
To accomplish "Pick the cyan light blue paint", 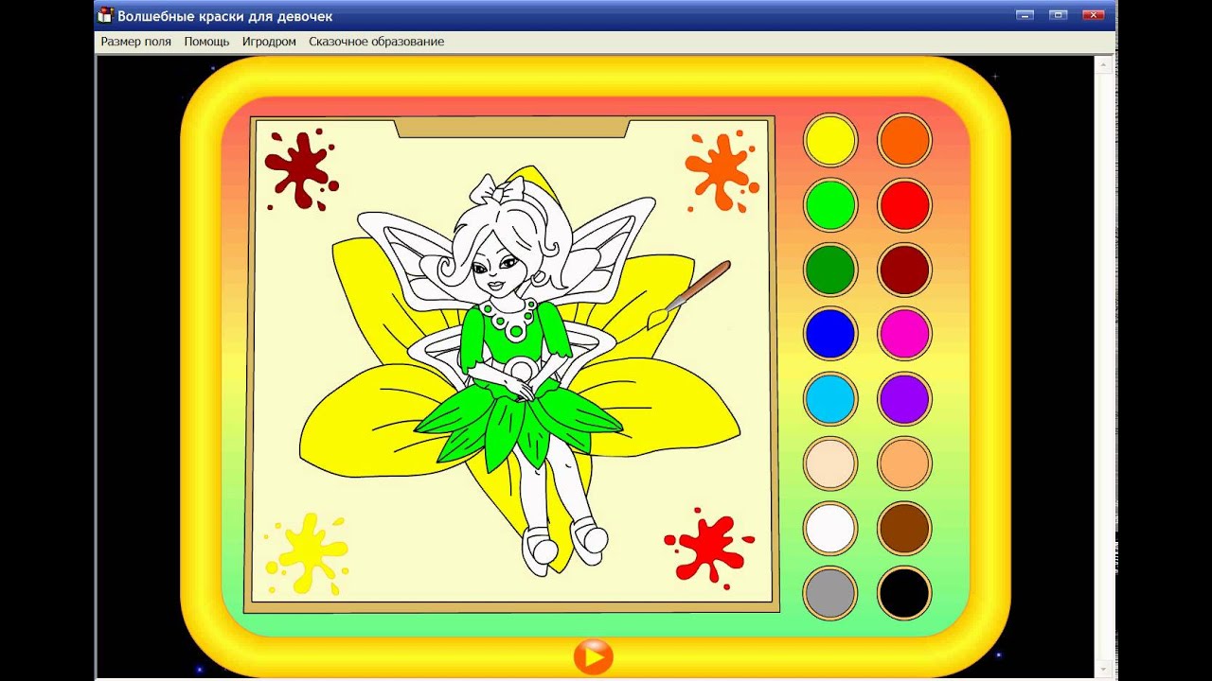I will (830, 399).
